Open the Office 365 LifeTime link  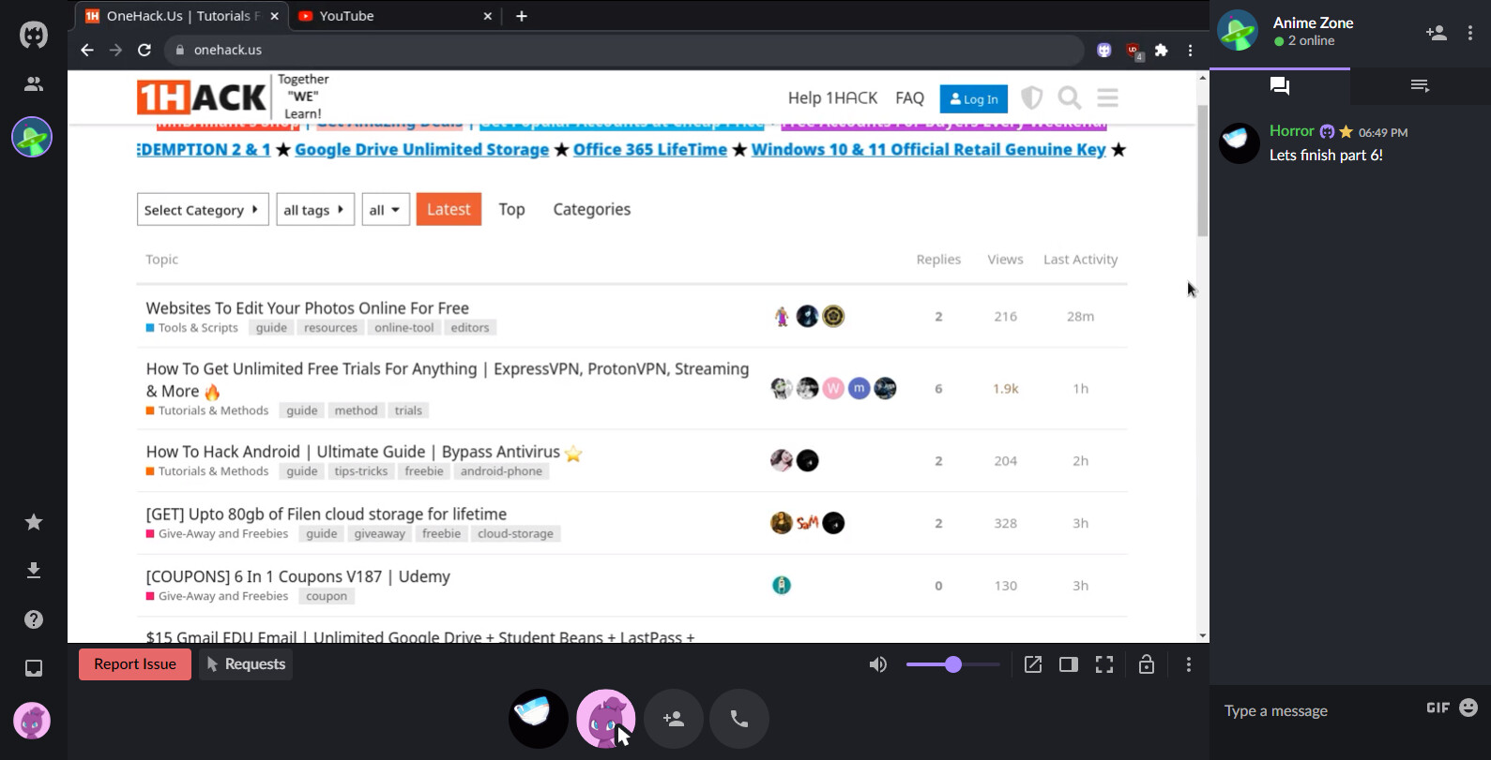click(650, 150)
